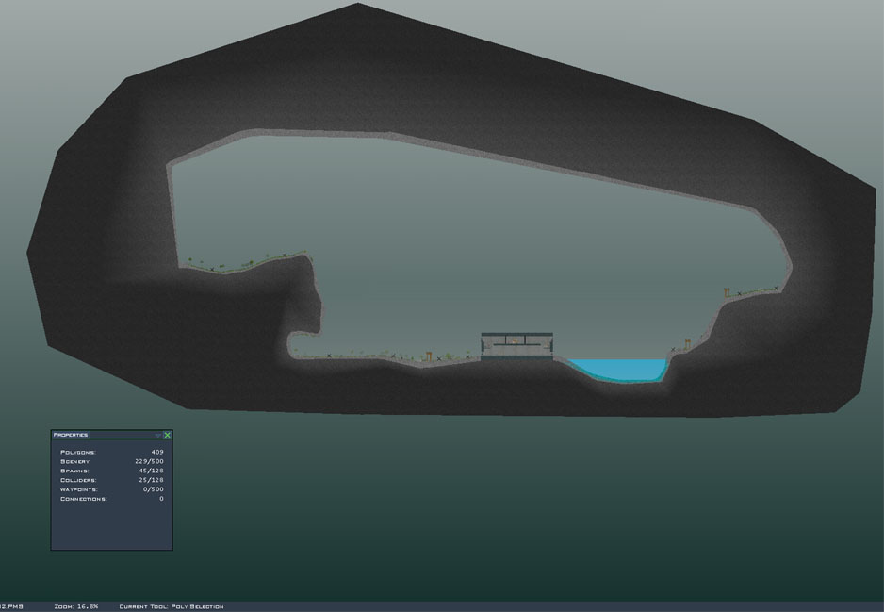
Task: Click the Scenery 229/500 entry
Action: pyautogui.click(x=111, y=462)
